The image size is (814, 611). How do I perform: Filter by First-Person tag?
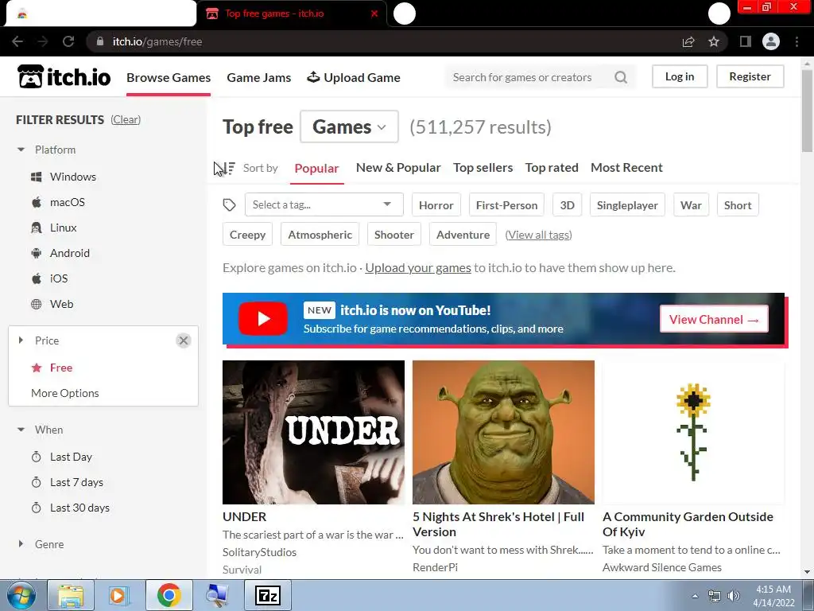click(506, 204)
